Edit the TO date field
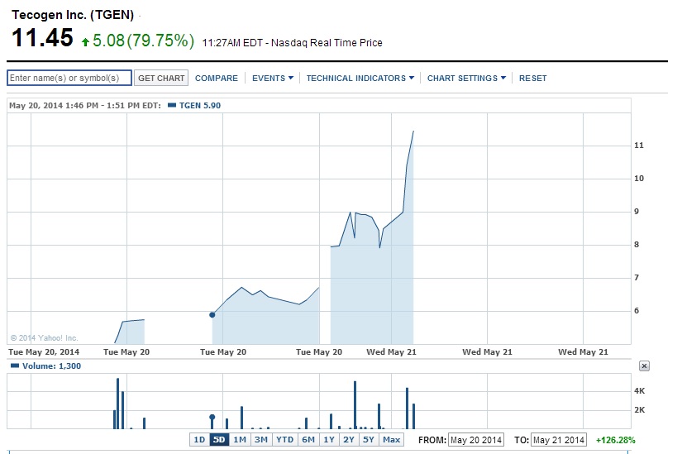The image size is (682, 454). [x=559, y=440]
